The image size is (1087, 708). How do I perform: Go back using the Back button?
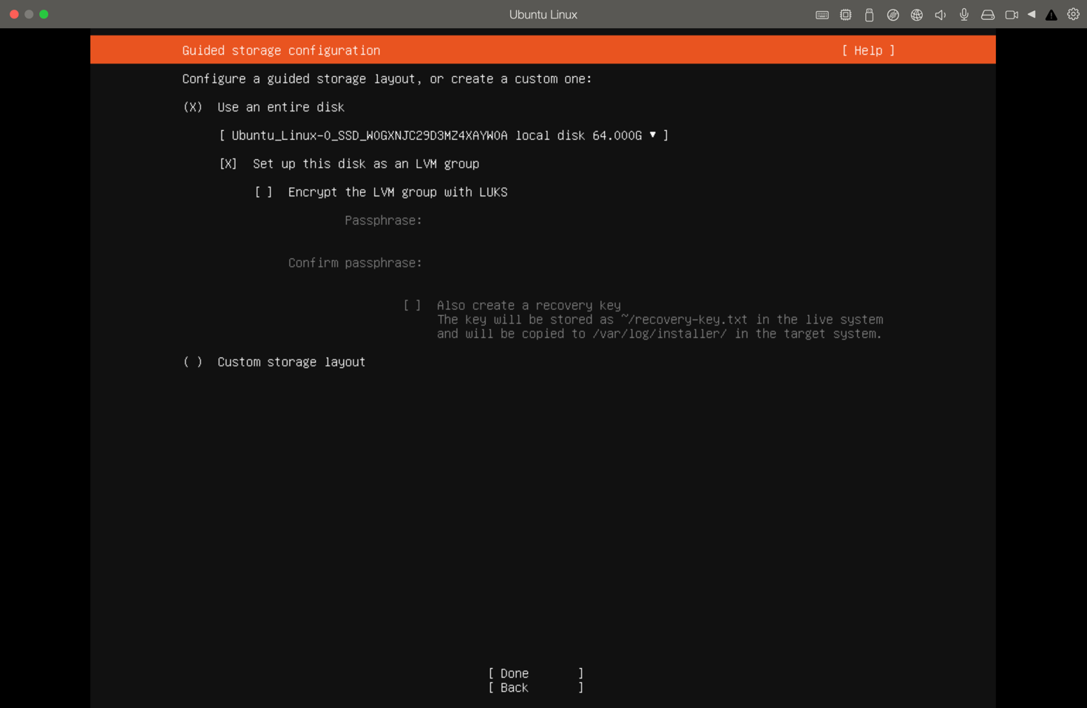(x=515, y=687)
